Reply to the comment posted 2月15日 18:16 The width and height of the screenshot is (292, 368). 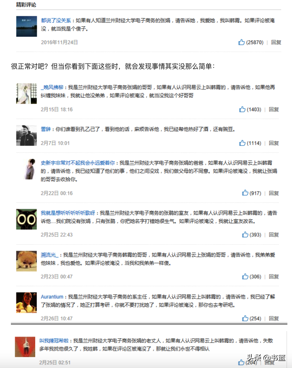(x=274, y=109)
